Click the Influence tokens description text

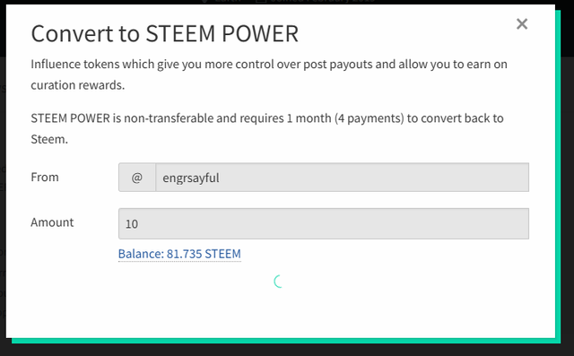pos(269,74)
